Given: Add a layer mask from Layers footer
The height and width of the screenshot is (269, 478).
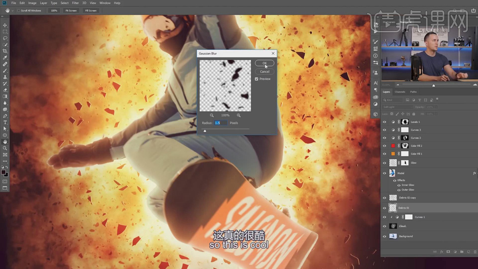Looking at the screenshot, I should click(x=448, y=252).
